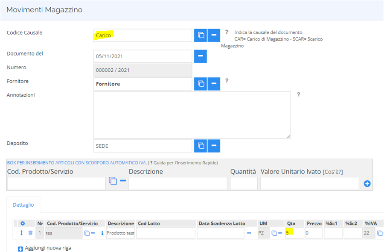Clear the Fornitore selection
The height and width of the screenshot is (252, 384).
214,84
